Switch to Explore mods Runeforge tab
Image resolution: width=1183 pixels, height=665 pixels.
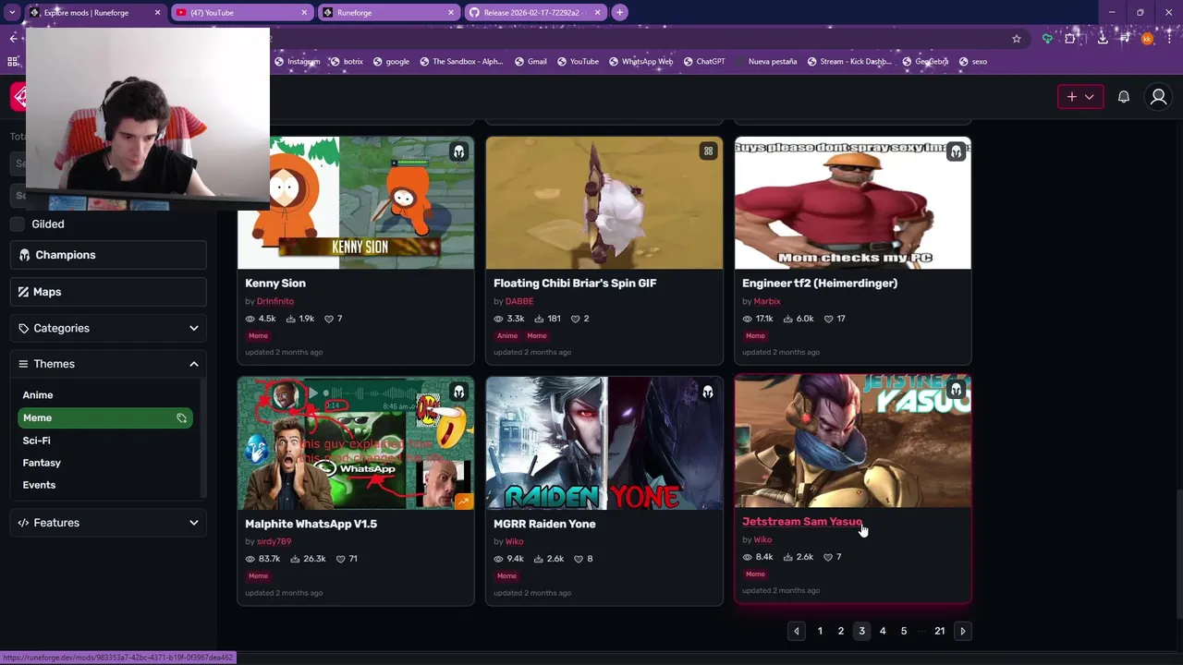pos(96,12)
